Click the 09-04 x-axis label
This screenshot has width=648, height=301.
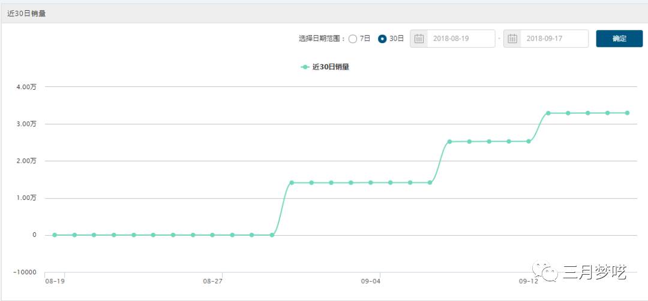(370, 281)
